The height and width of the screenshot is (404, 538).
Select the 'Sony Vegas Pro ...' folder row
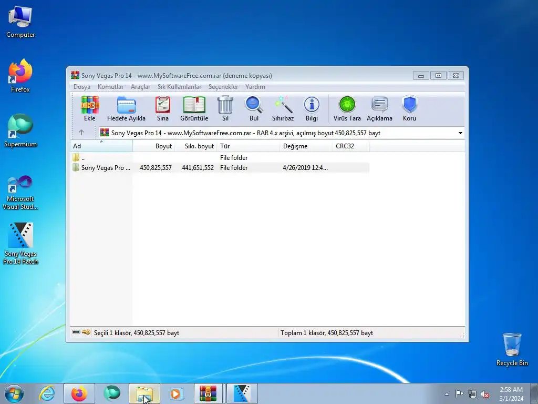[220, 168]
